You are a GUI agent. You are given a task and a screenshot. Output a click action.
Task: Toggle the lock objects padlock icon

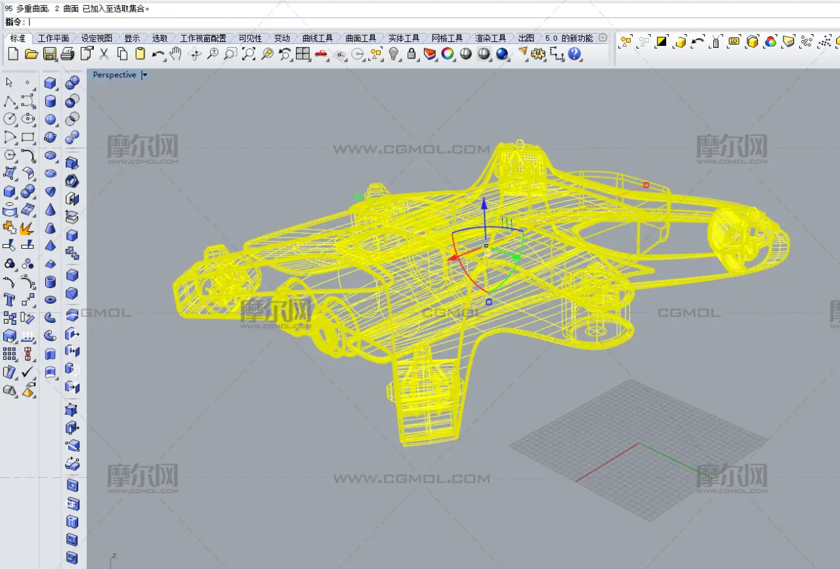tap(411, 54)
